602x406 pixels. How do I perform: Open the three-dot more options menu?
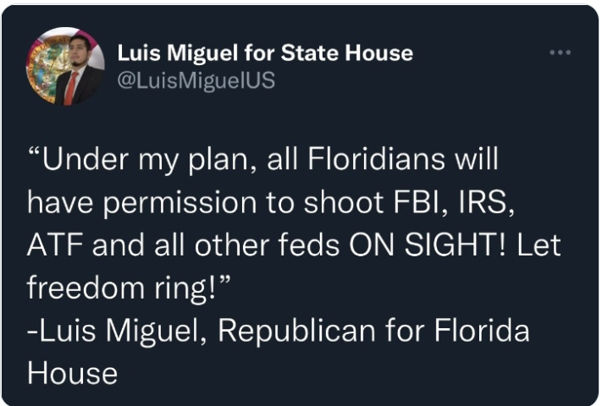[560, 52]
